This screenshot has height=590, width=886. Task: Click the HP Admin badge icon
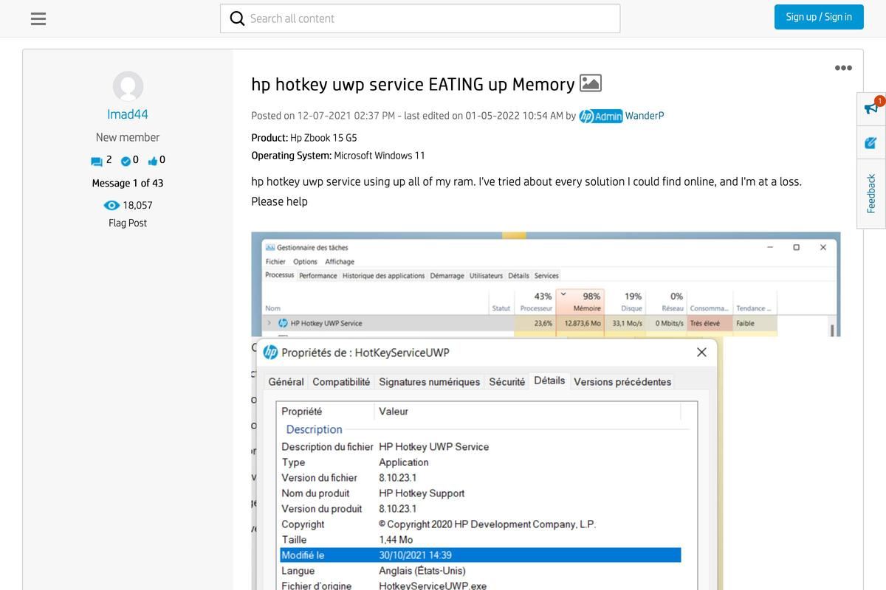(x=601, y=116)
